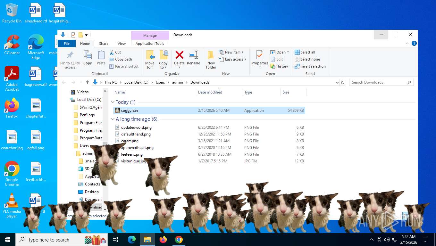Create a New folder from the ribbon

pos(211,60)
